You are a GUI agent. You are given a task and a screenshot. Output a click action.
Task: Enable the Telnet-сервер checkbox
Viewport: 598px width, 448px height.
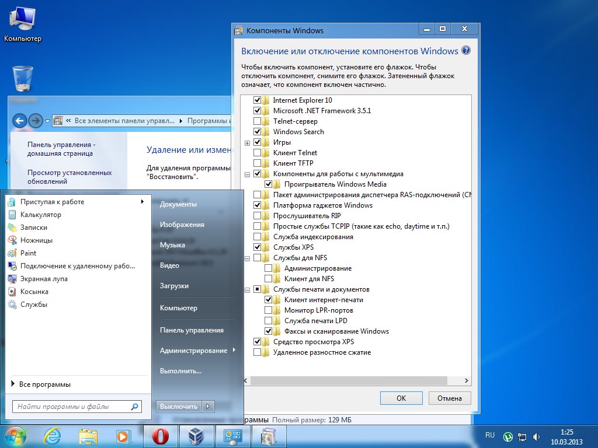click(257, 121)
